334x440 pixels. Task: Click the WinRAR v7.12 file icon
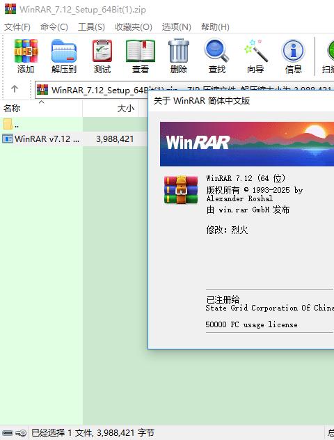tap(8, 139)
